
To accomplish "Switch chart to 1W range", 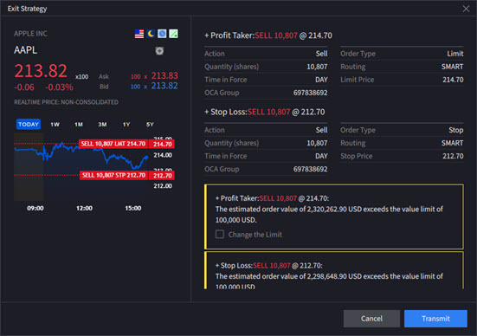I will pyautogui.click(x=55, y=124).
